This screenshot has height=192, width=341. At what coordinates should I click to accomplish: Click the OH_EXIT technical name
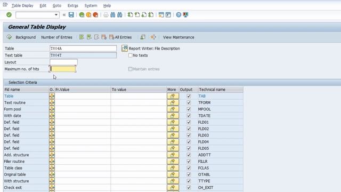pos(206,187)
